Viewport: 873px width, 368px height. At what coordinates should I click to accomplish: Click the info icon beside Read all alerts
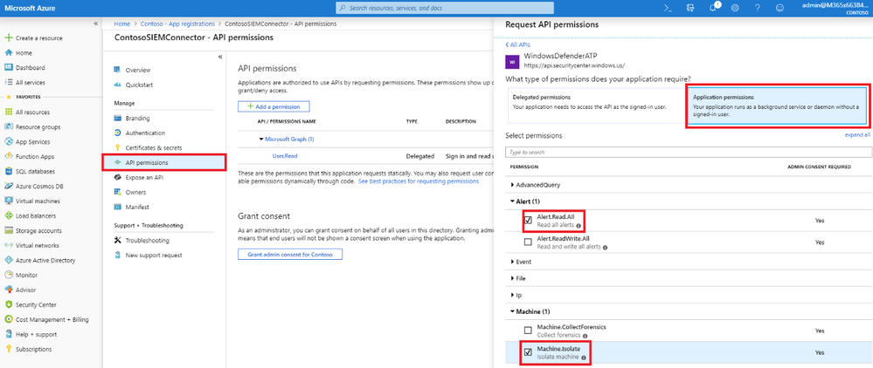579,226
